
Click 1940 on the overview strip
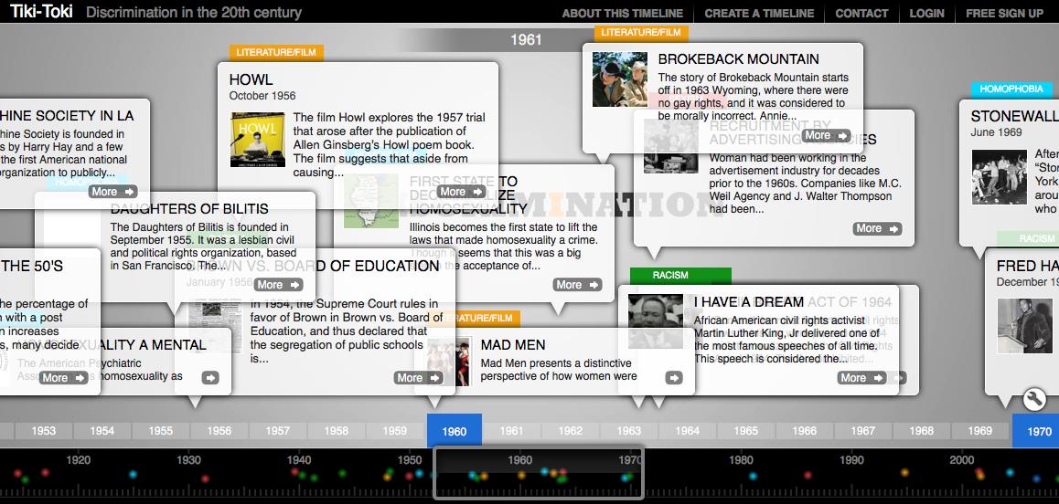click(299, 460)
